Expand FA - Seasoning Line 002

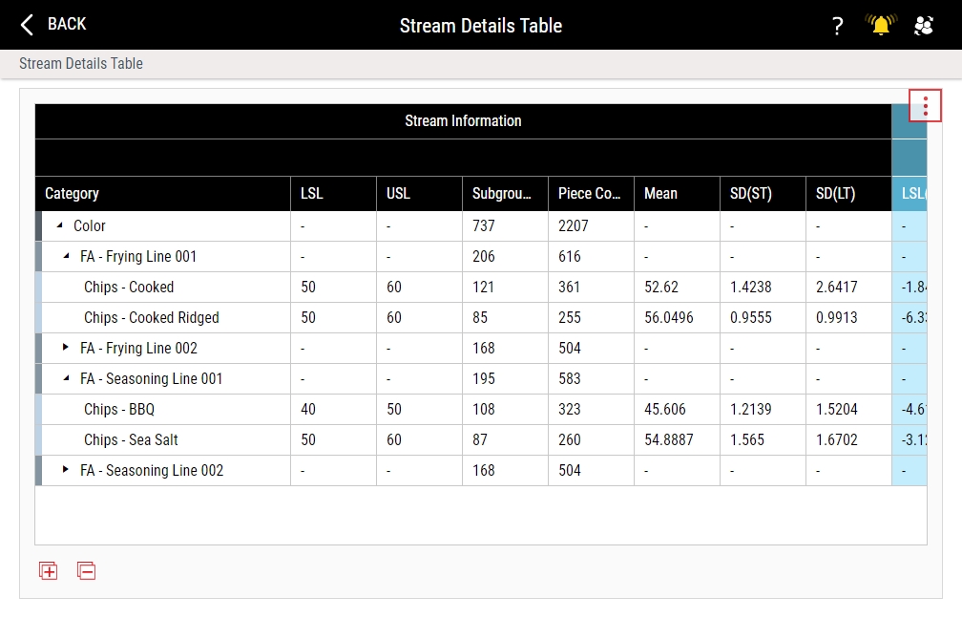pos(66,470)
